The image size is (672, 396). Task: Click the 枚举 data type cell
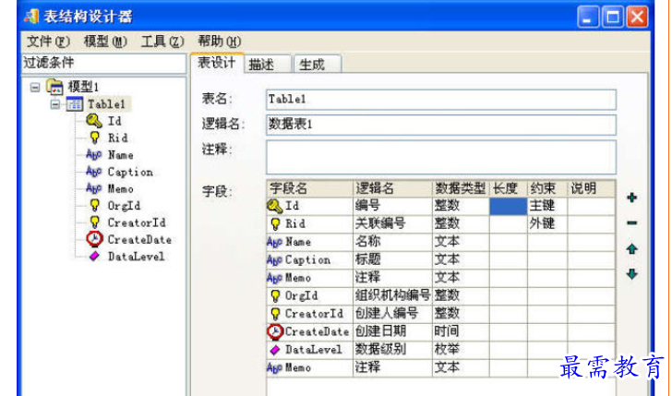461,350
